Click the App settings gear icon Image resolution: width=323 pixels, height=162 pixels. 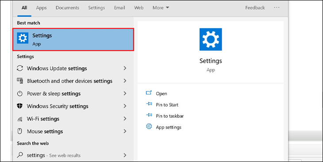tap(149, 126)
